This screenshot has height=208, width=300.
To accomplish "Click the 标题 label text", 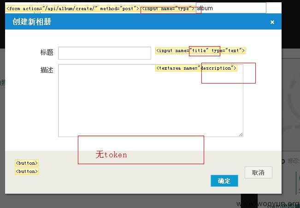I will (47, 52).
